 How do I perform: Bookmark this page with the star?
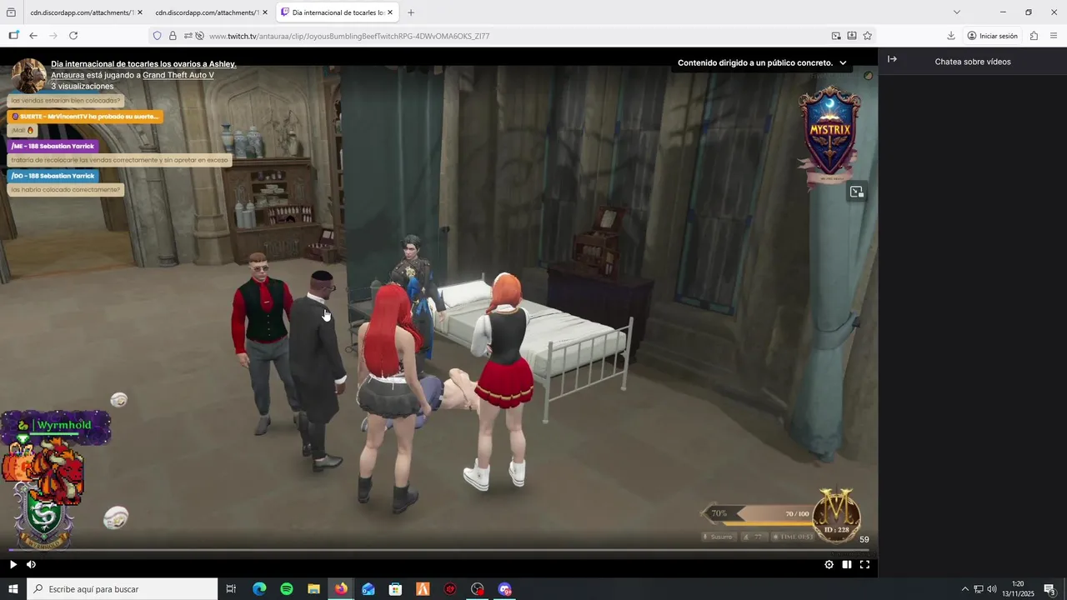point(868,36)
